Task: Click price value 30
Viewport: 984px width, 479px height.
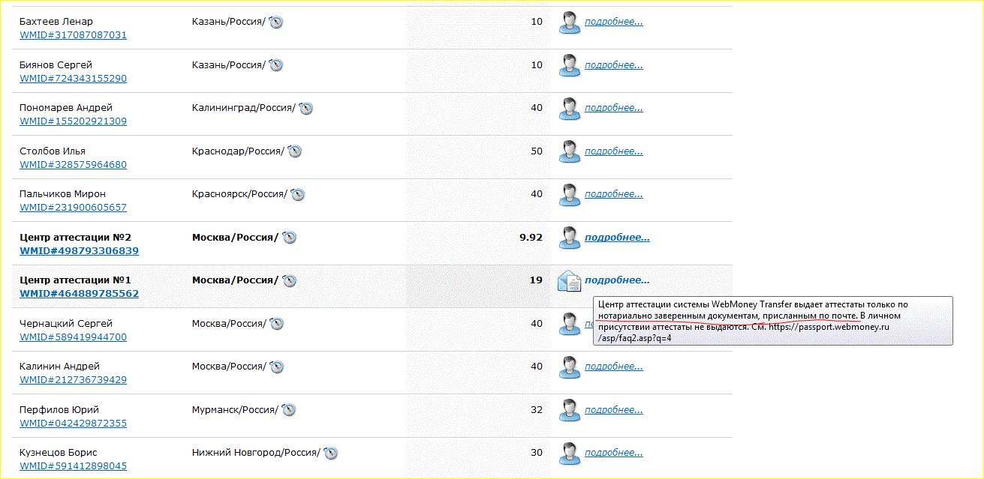Action: click(537, 453)
